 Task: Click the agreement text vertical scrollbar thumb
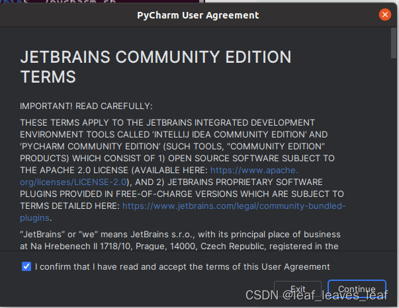(x=394, y=43)
